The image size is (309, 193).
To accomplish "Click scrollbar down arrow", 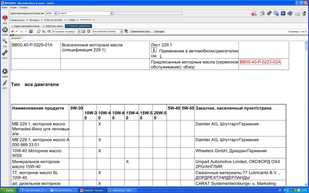I will pyautogui.click(x=306, y=185).
